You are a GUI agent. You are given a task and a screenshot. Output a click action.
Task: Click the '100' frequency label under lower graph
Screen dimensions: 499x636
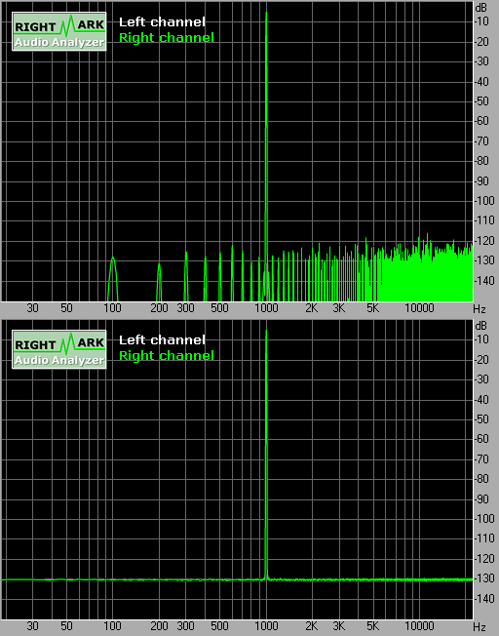[x=112, y=626]
